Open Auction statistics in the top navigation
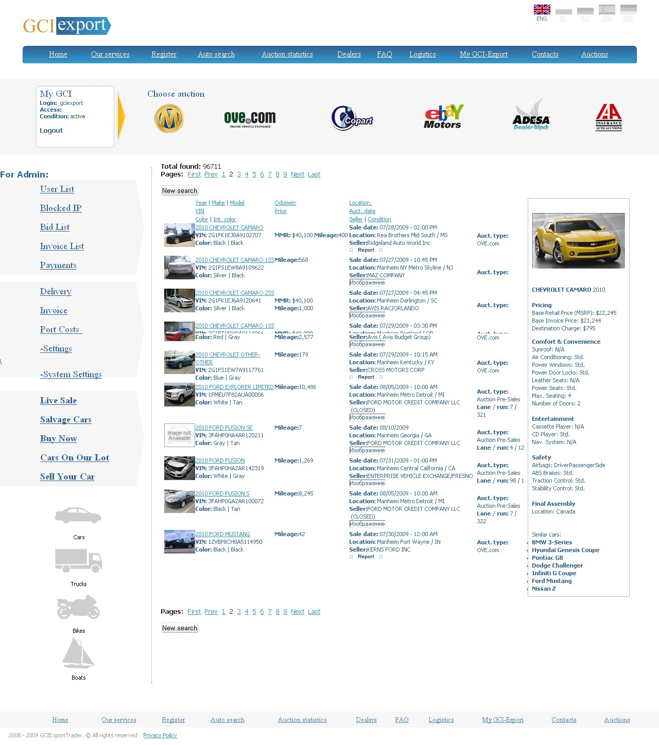Image resolution: width=659 pixels, height=745 pixels. (287, 54)
